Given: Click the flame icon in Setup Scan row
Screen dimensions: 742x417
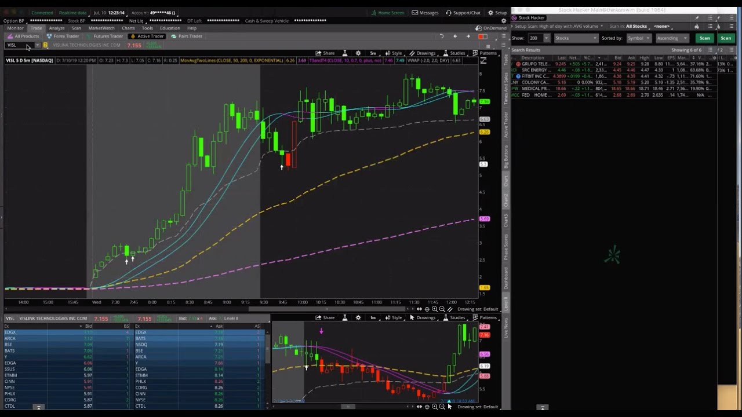Looking at the screenshot, I should tap(697, 26).
